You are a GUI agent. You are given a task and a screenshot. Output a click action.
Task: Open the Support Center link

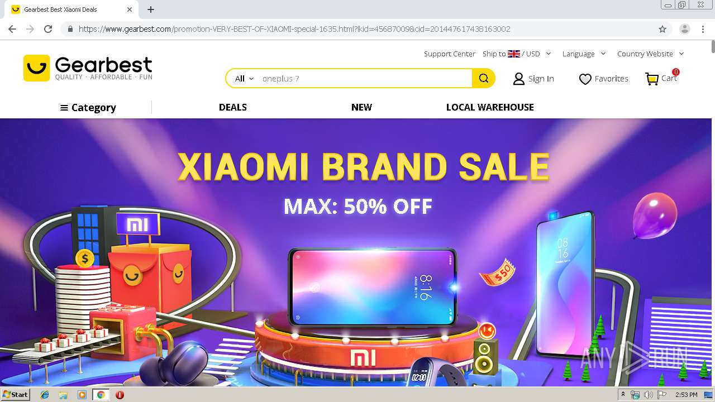449,54
